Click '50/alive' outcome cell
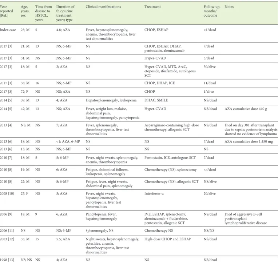278x264 pixels. (210, 67)
